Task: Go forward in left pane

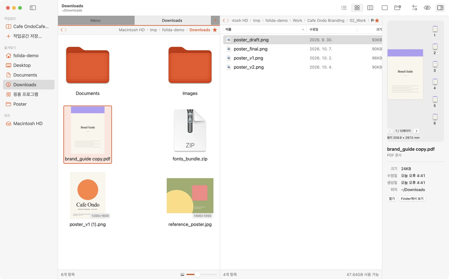Action: click(x=66, y=30)
